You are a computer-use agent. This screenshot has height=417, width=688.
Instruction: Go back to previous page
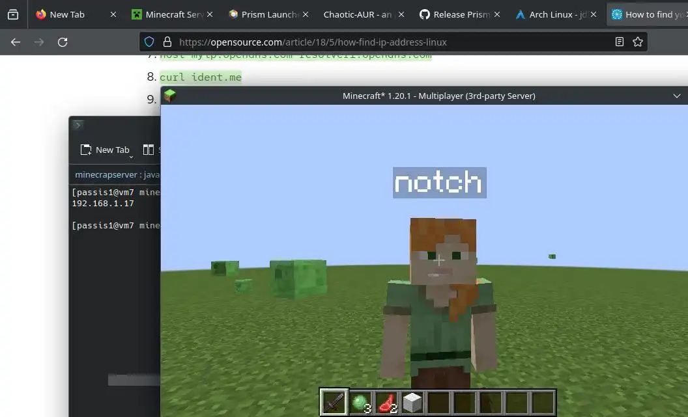point(16,42)
